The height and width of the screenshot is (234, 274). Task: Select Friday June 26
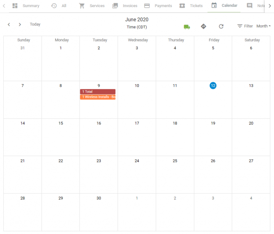pos(213,161)
